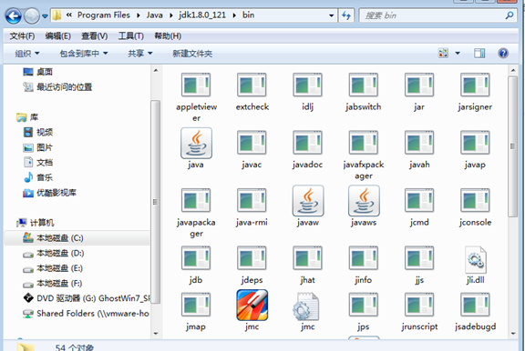Select the jinfo file icon
The width and height of the screenshot is (525, 351).
[364, 258]
